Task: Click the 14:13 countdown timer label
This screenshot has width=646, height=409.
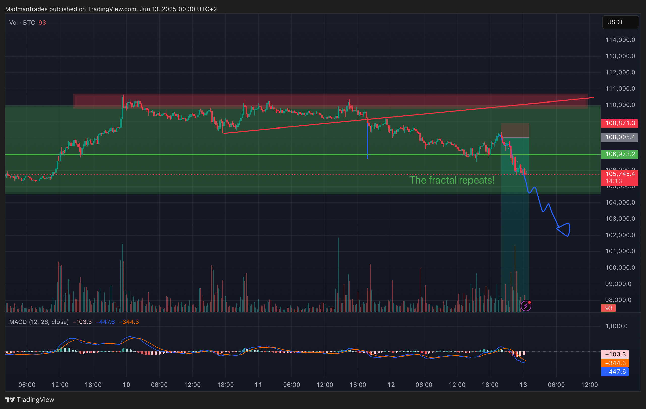Action: pyautogui.click(x=613, y=181)
